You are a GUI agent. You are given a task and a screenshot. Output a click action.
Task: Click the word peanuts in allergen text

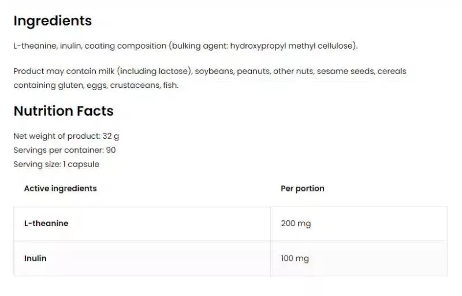pos(255,71)
